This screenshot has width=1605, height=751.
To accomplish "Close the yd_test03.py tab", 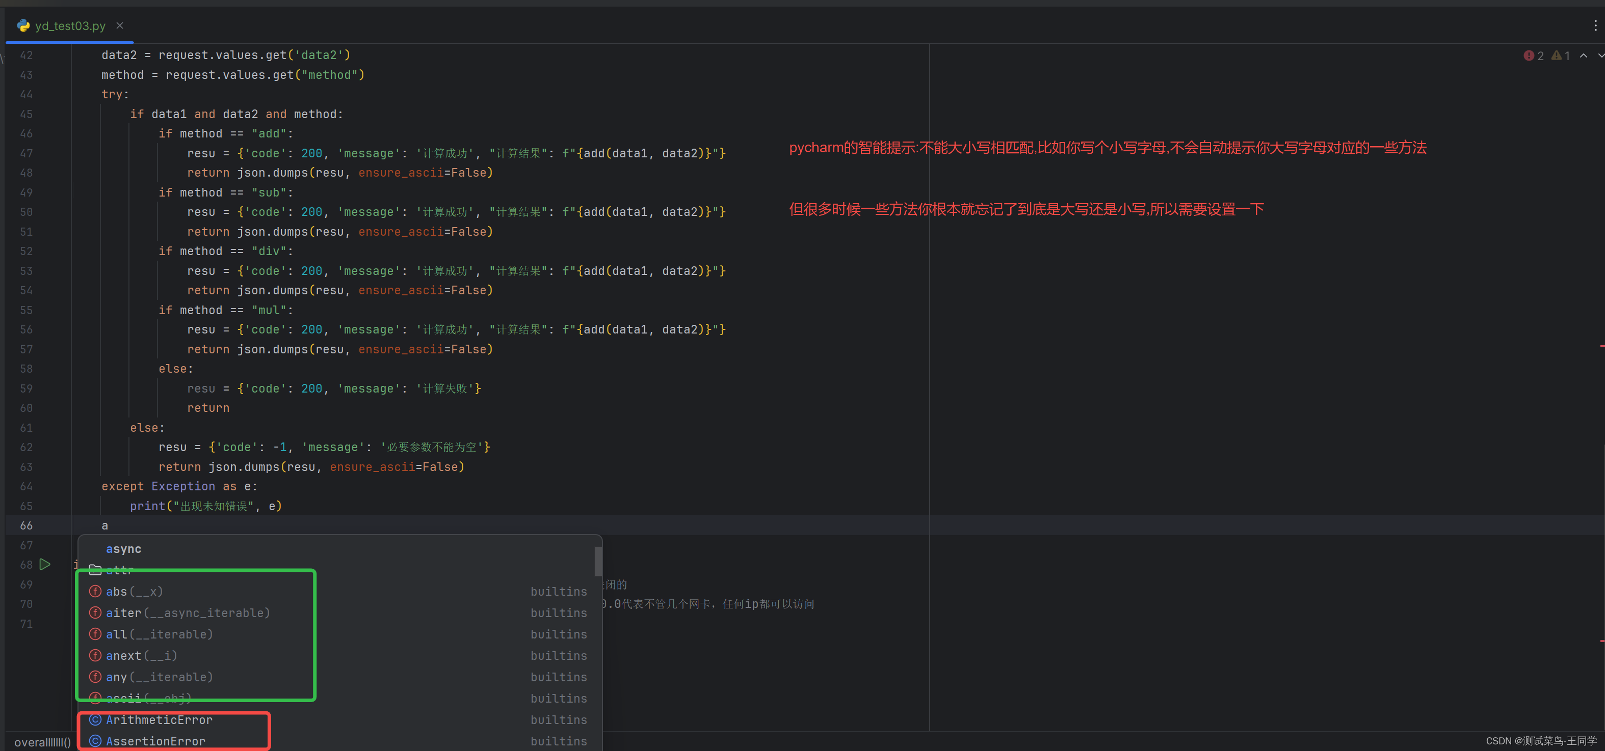I will (x=120, y=25).
